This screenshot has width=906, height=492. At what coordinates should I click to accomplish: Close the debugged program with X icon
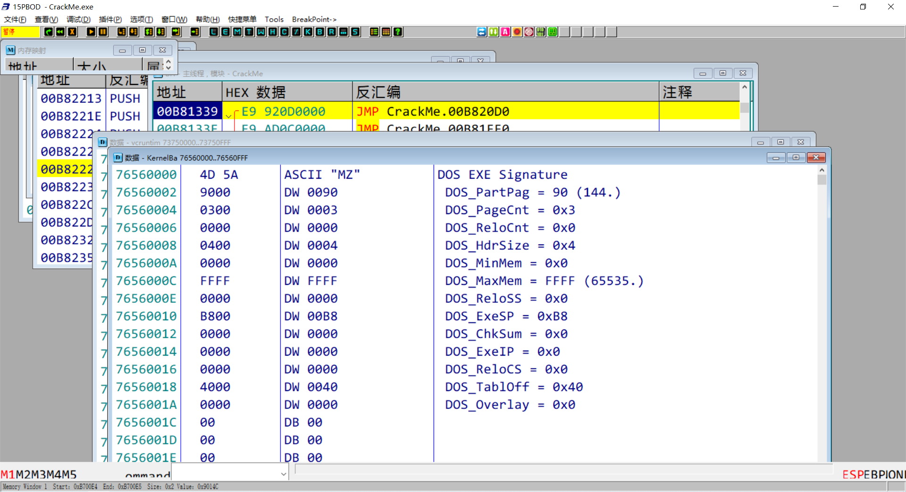click(x=72, y=32)
